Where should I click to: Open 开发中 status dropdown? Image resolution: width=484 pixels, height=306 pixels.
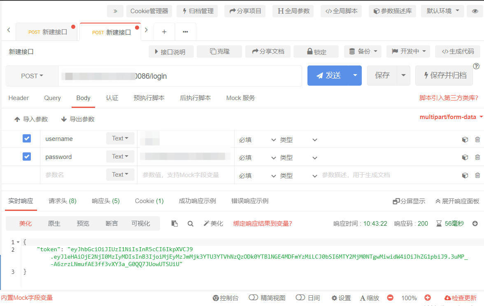click(x=408, y=51)
